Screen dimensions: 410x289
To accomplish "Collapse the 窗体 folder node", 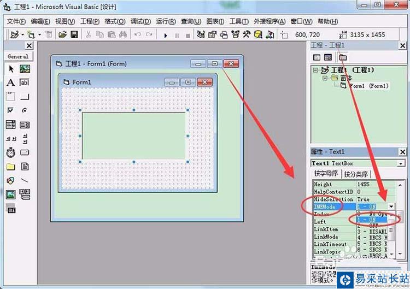I will [325, 78].
